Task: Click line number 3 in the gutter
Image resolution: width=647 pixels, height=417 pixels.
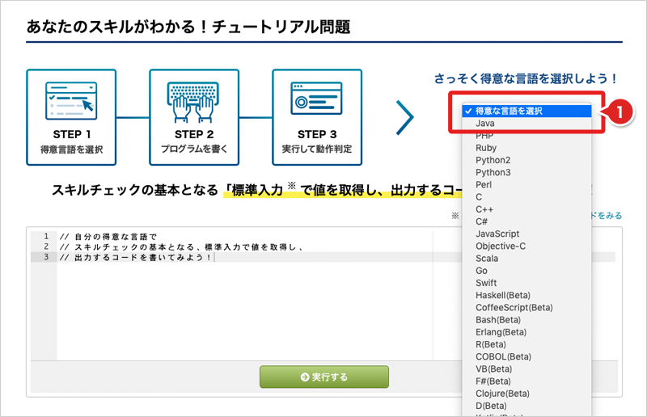Action: point(46,257)
